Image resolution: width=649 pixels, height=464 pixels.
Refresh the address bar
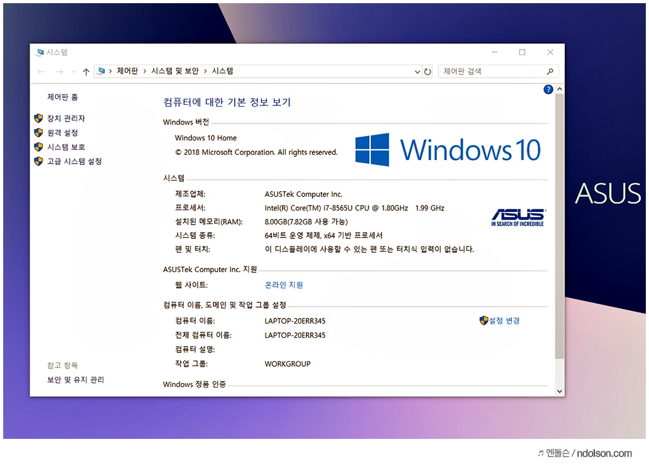427,72
